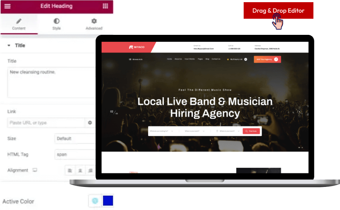This screenshot has height=210, width=340.
Task: Click the responsive device icon beside Alignment
Action: (x=35, y=170)
